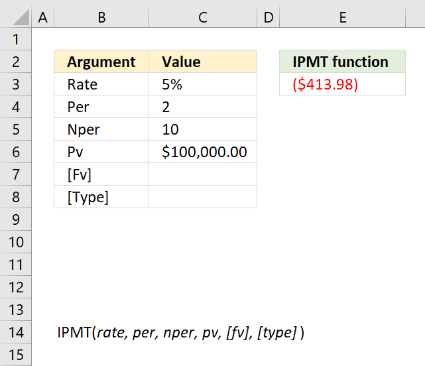Screen dimensions: 425x366
Task: Select column B header
Action: [x=101, y=17]
